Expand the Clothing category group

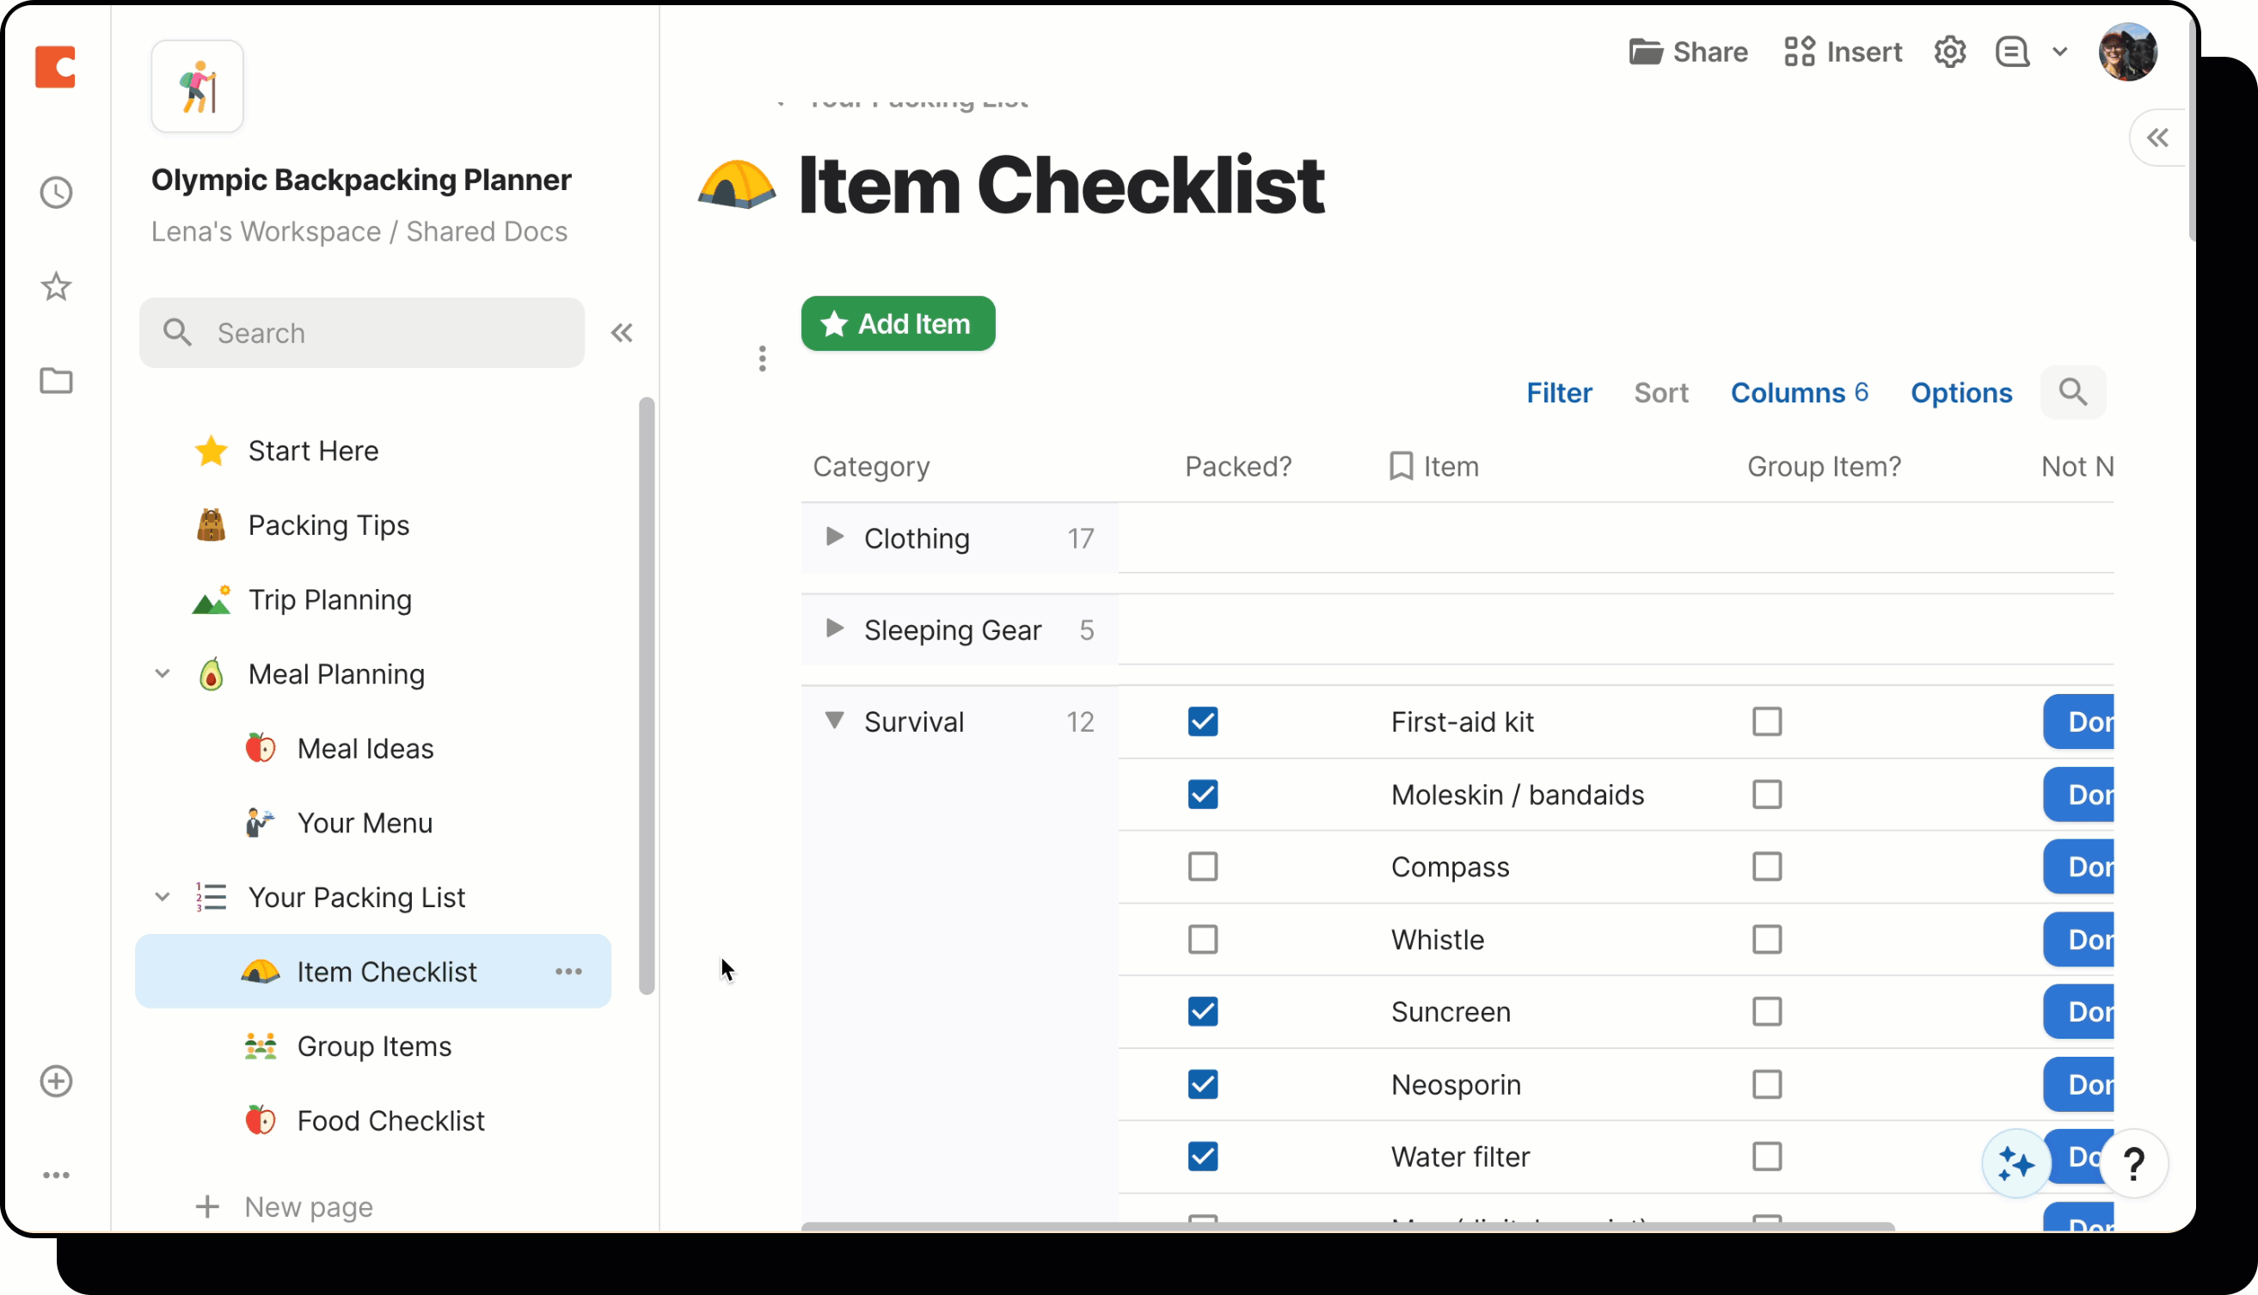(834, 537)
